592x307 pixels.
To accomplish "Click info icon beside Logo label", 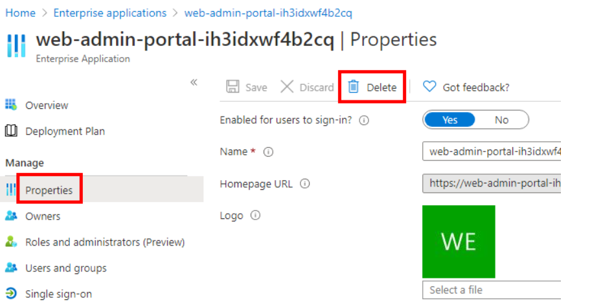I will [256, 215].
